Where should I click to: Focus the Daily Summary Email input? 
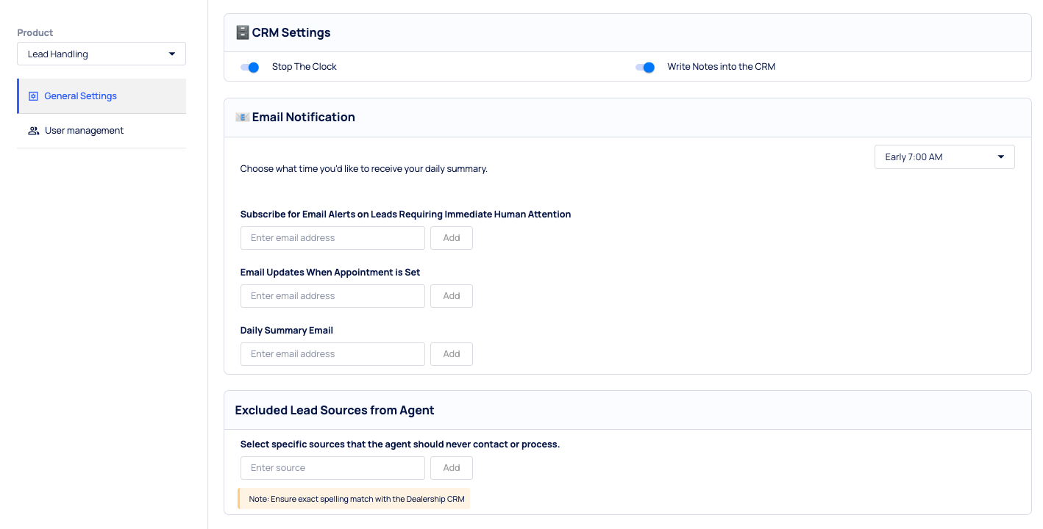[332, 354]
